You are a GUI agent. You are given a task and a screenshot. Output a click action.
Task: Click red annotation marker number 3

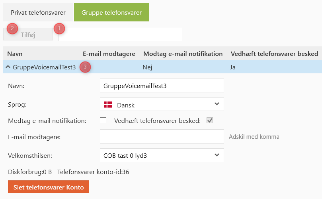click(x=85, y=67)
